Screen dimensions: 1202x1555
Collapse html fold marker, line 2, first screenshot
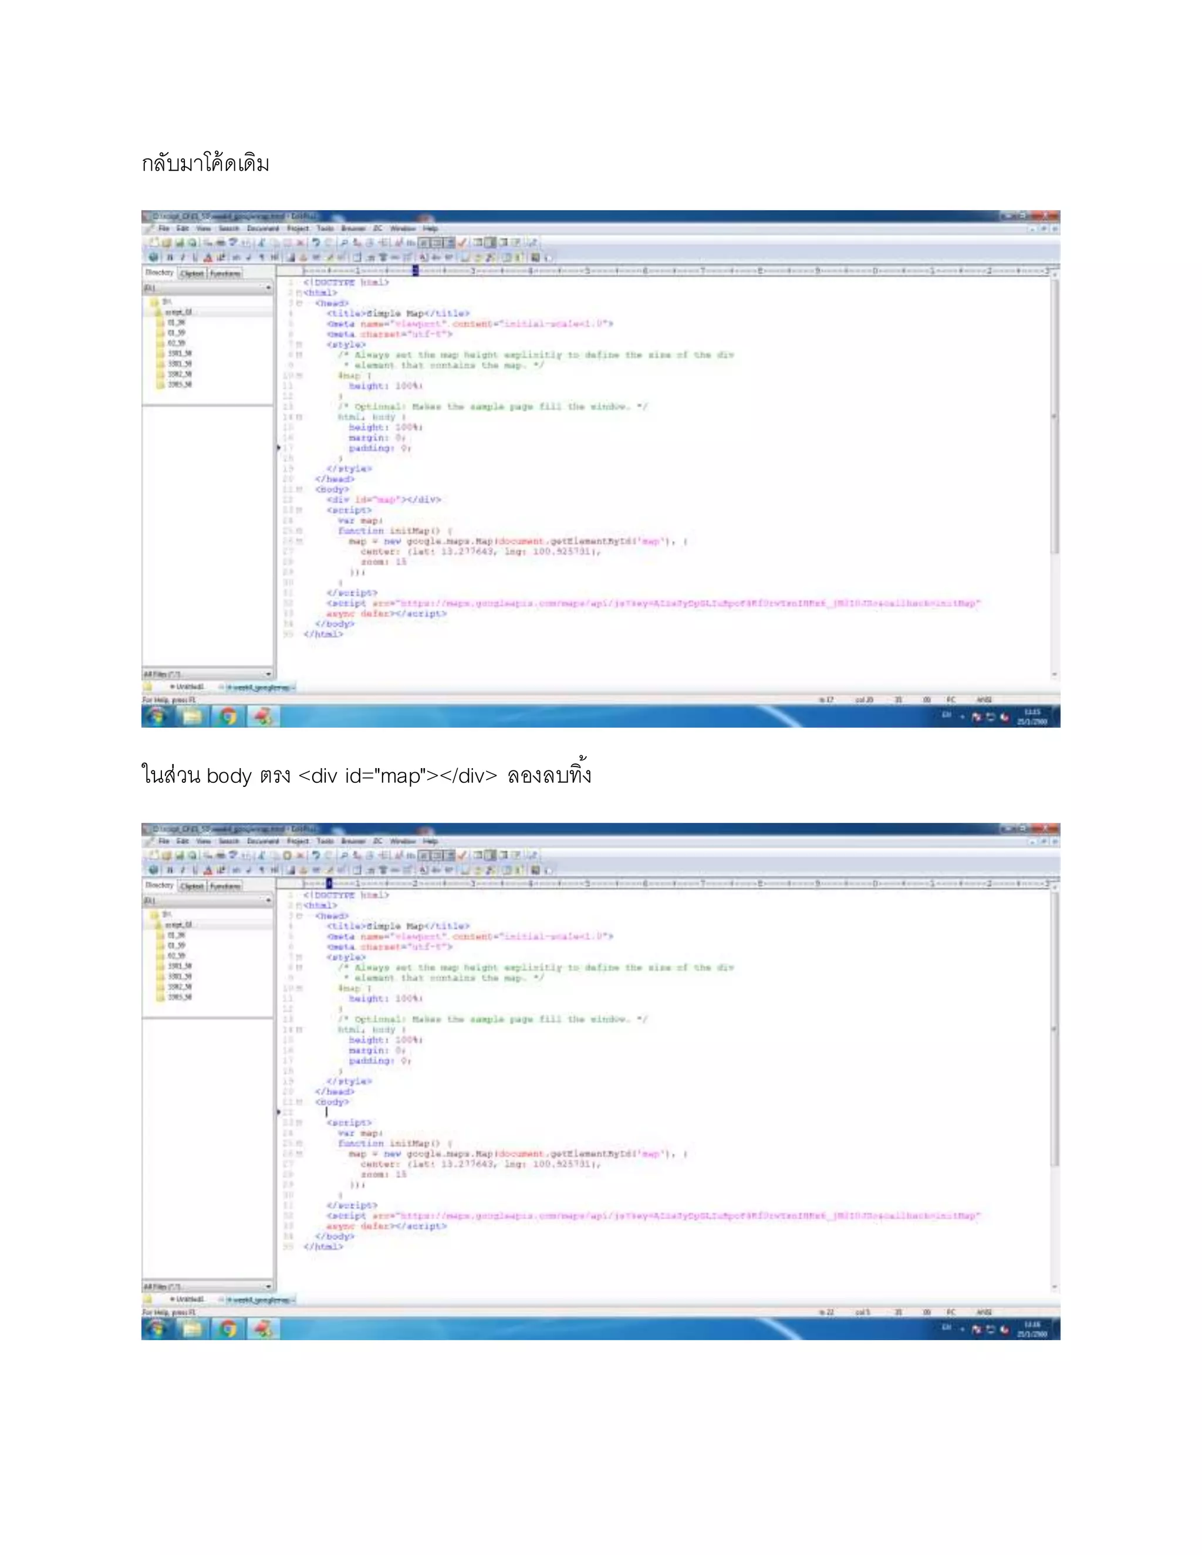coord(299,293)
